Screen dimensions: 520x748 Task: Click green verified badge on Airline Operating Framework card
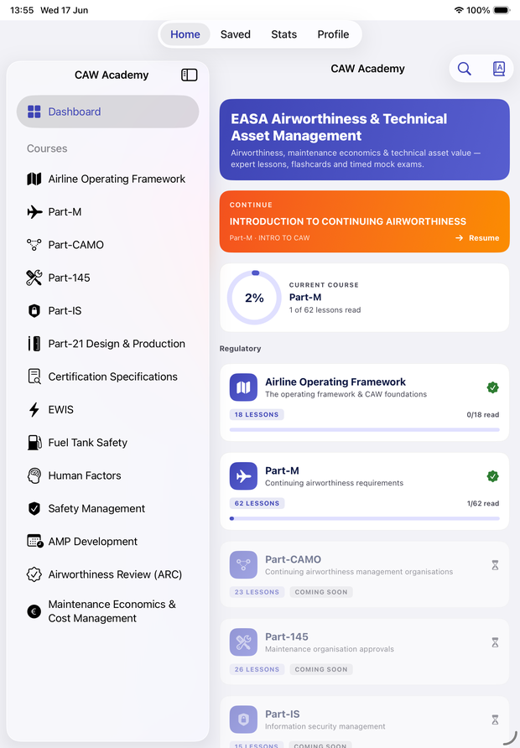coord(493,387)
